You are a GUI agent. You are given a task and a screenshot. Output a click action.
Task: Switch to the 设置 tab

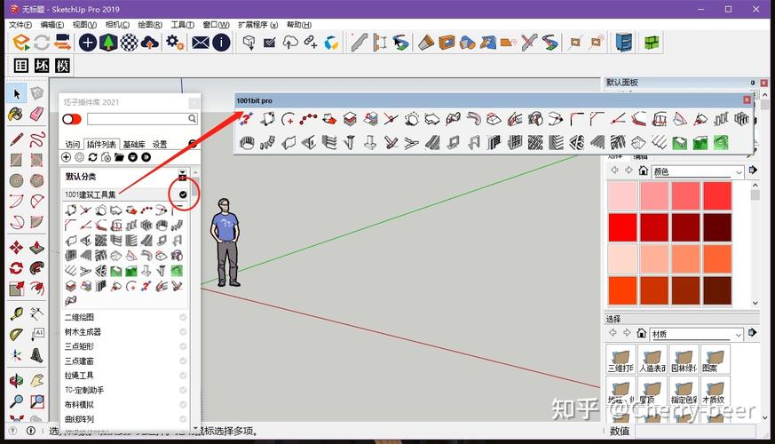point(160,145)
